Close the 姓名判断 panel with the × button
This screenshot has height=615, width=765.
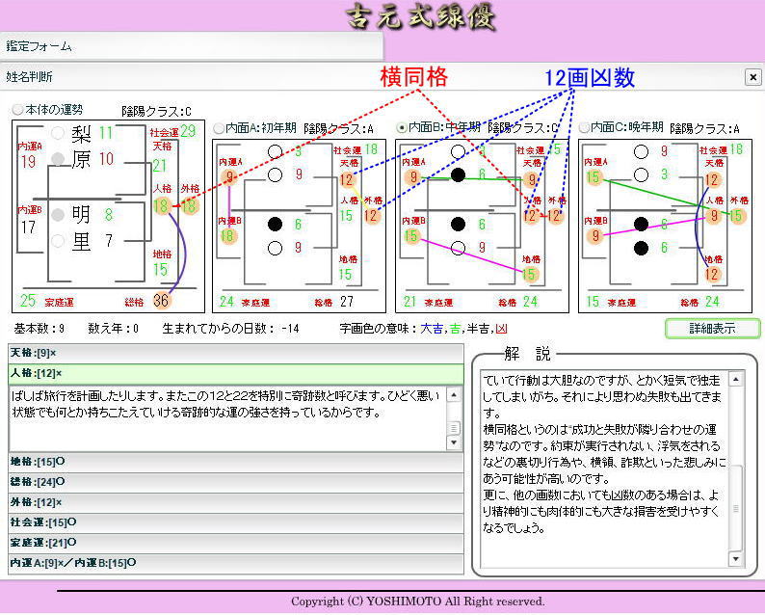coord(752,77)
